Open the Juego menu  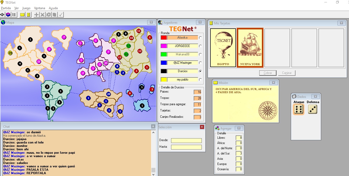click(x=26, y=8)
